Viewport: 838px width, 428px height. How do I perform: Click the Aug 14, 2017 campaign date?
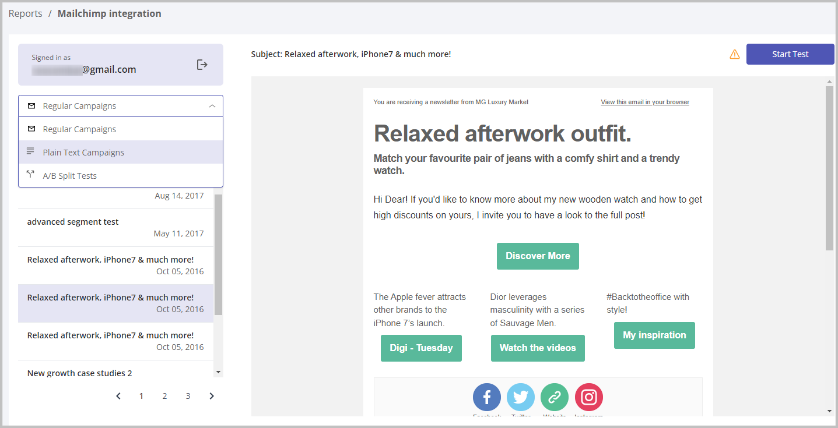[180, 196]
